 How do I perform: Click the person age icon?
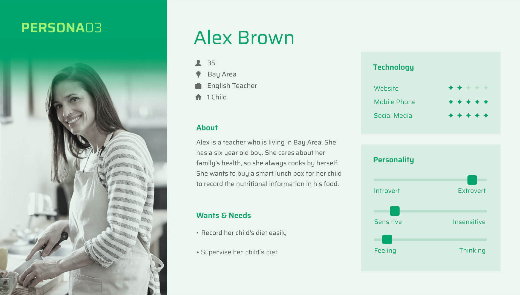(x=198, y=63)
